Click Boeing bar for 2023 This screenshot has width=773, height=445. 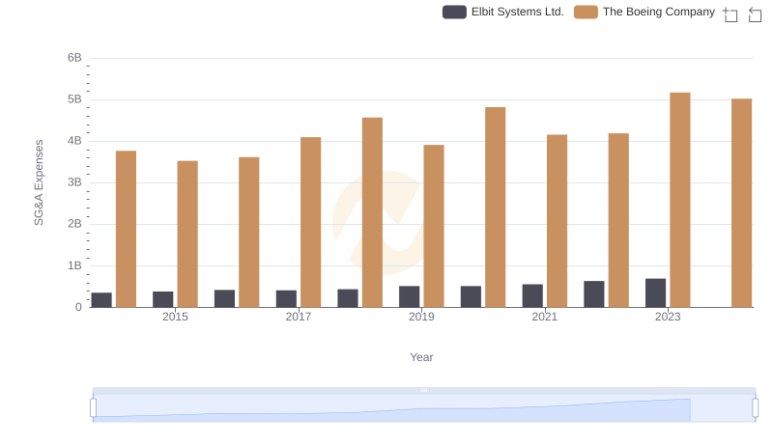(x=680, y=200)
